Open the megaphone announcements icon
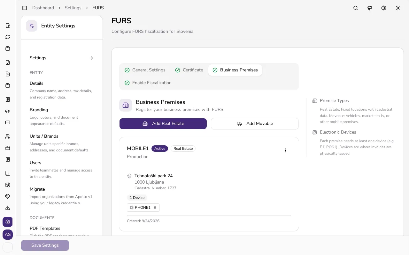409x255 pixels. point(370,8)
